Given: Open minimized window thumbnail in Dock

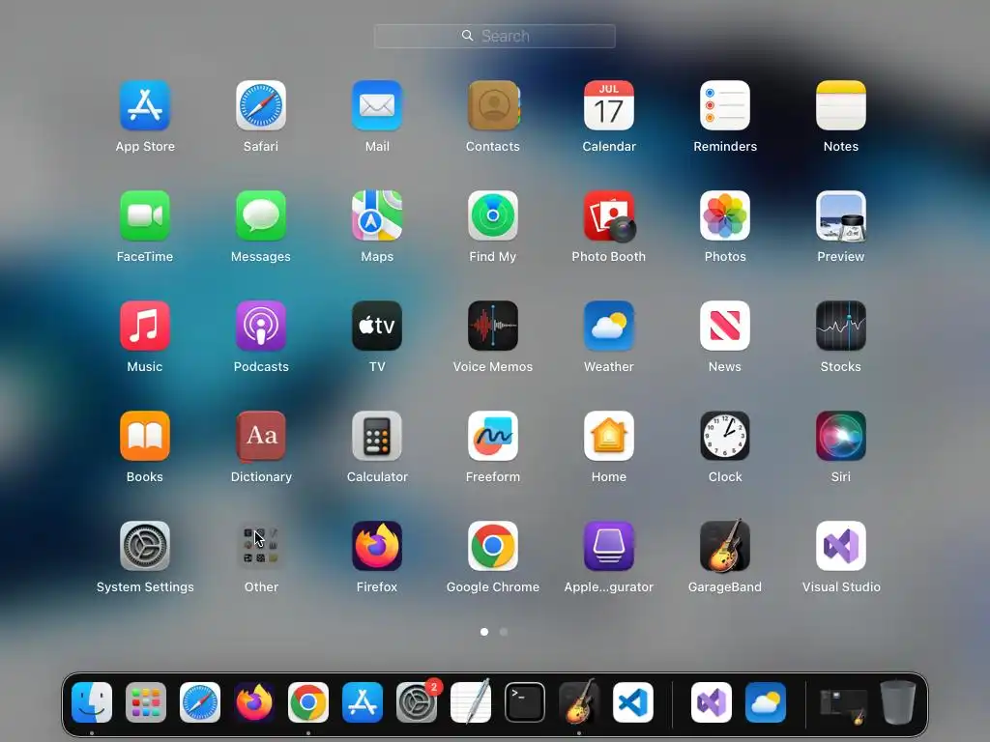Looking at the screenshot, I should coord(843,705).
